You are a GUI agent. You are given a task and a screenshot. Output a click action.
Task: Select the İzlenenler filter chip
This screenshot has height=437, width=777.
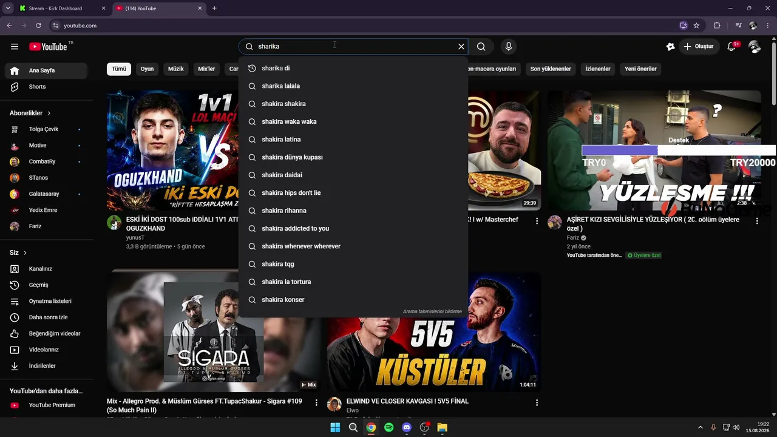coord(598,69)
